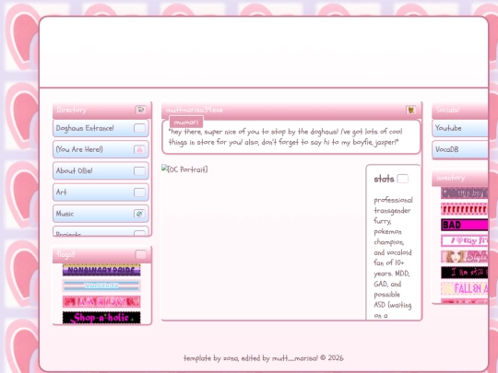The width and height of the screenshot is (498, 373).
Task: Click the Socials! panel title
Action: pyautogui.click(x=447, y=110)
